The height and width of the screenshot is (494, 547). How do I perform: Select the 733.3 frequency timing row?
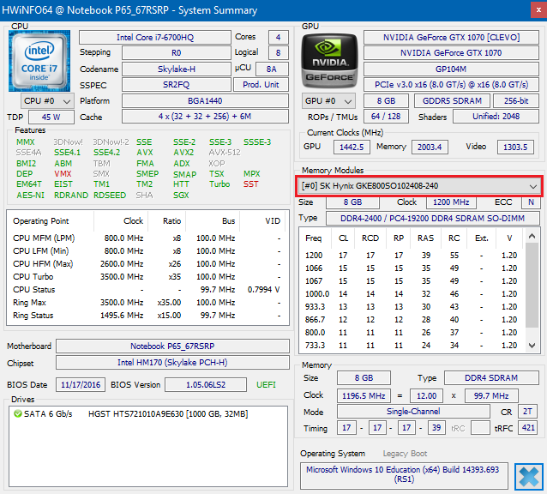click(412, 346)
